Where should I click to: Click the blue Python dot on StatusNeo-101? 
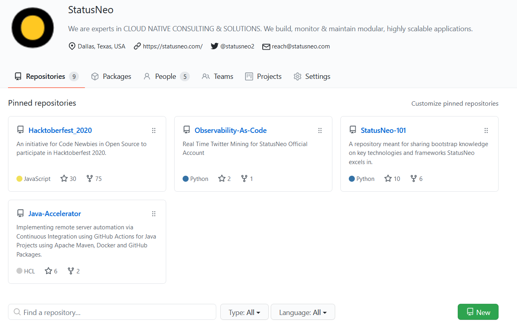(352, 179)
